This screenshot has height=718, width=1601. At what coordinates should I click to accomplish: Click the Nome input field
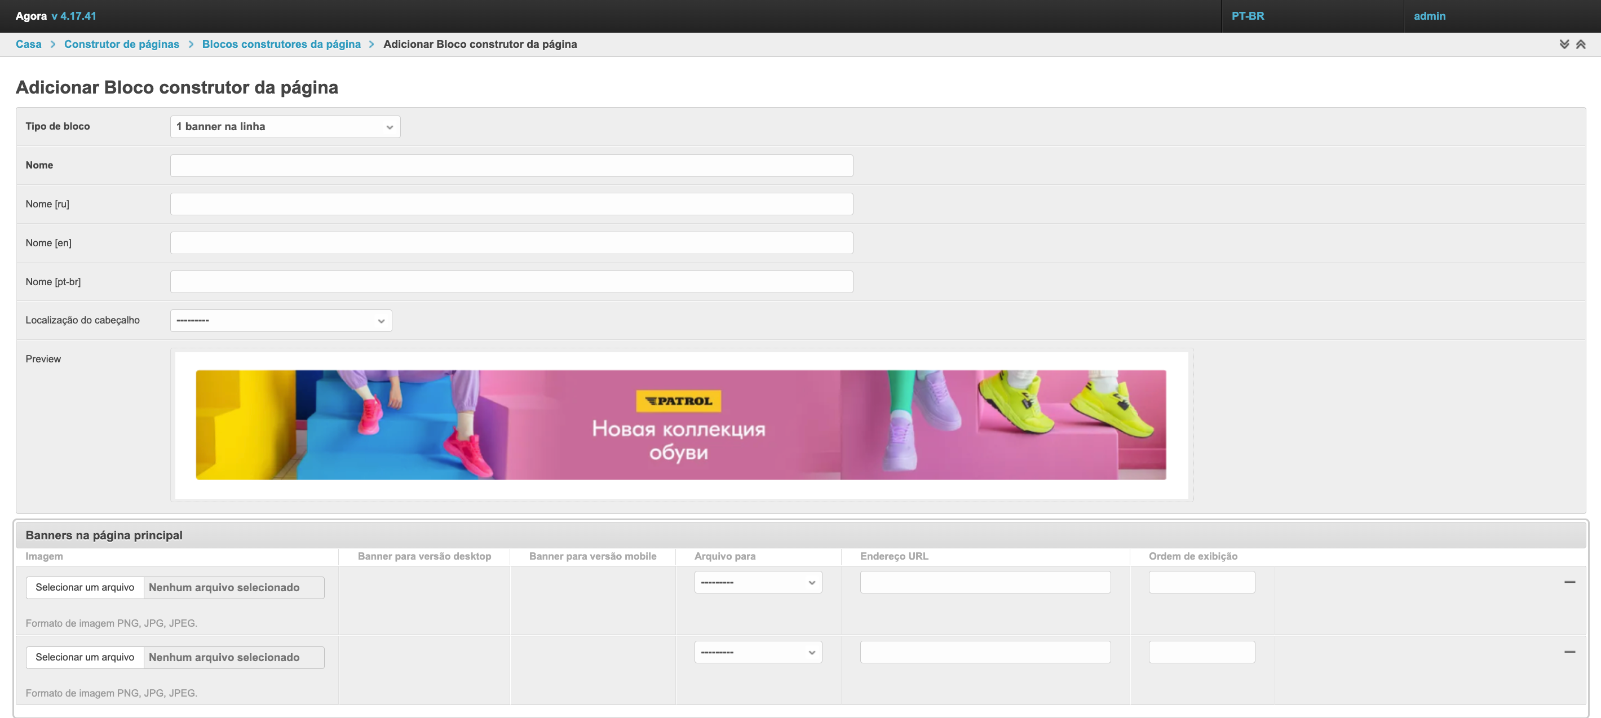click(511, 166)
